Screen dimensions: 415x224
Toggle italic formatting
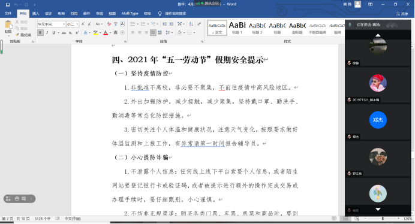pyautogui.click(x=47, y=33)
